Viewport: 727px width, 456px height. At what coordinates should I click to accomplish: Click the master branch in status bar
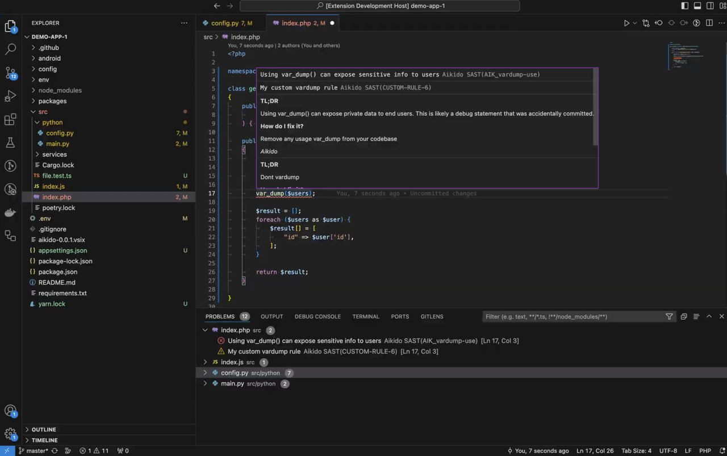(37, 451)
